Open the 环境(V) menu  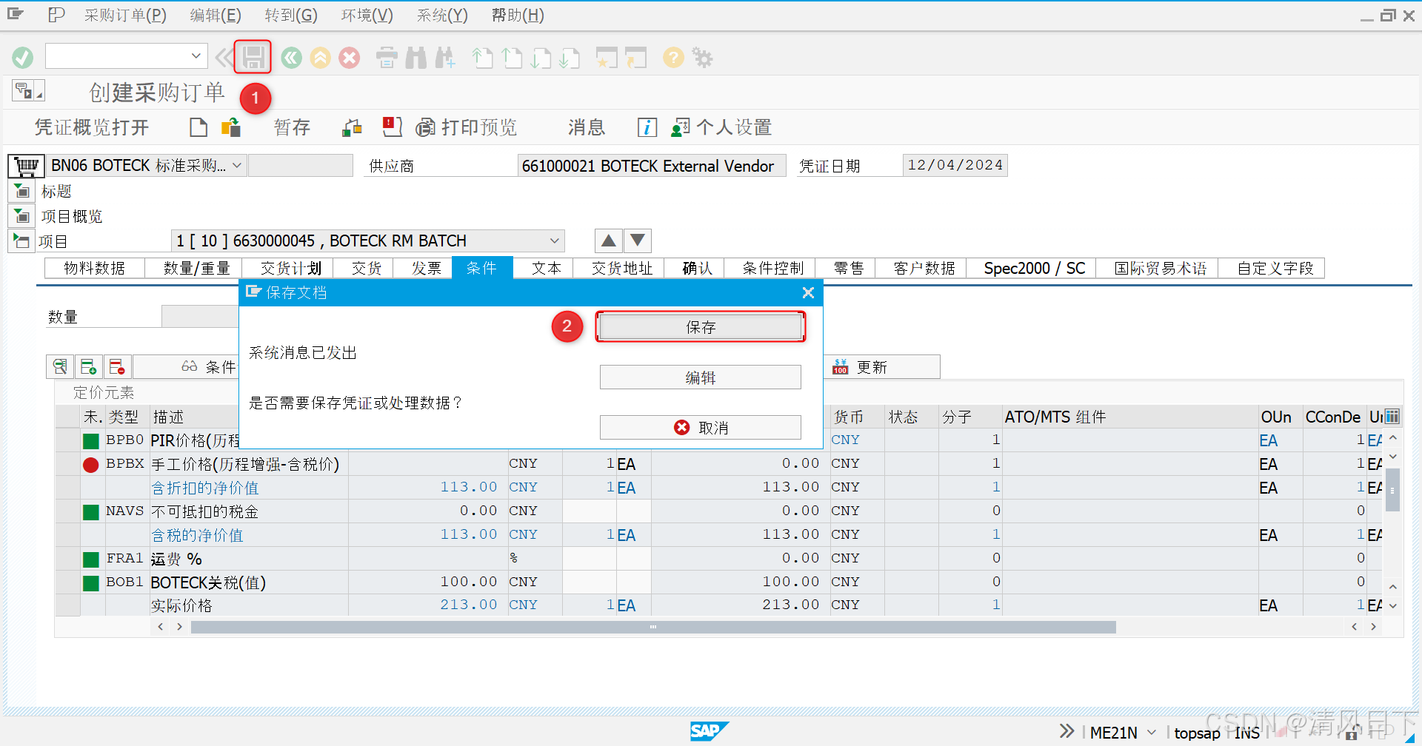click(367, 16)
